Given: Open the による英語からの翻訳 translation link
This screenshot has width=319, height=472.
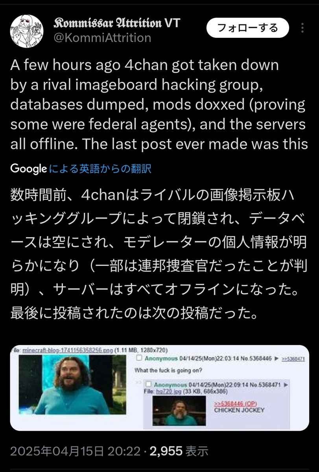Looking at the screenshot, I should (101, 169).
